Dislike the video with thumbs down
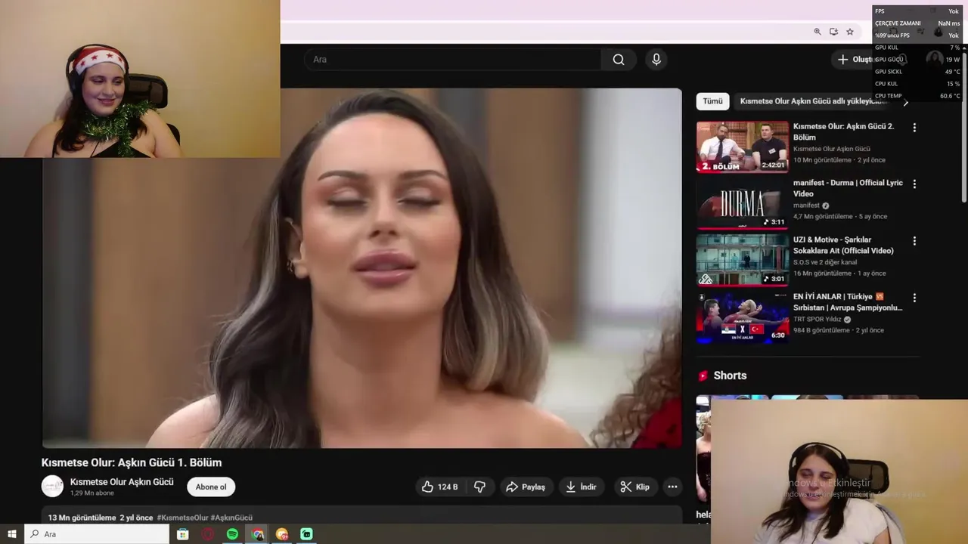 479,487
